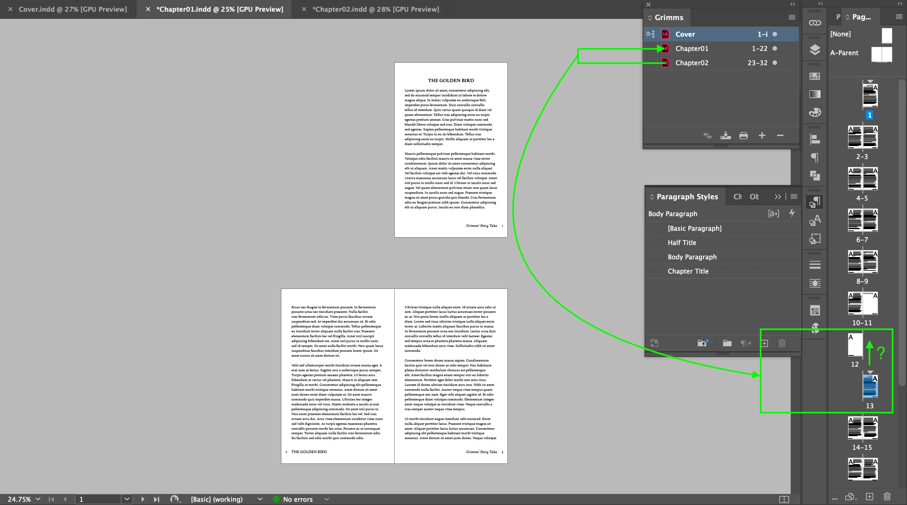This screenshot has width=907, height=505.
Task: Open the Swatches palette icon
Action: point(815,76)
